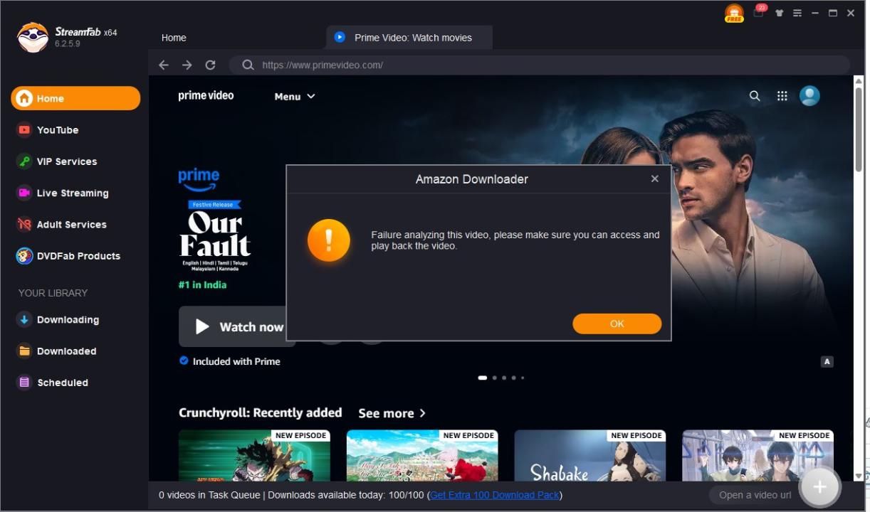Open the first Crunchyroll anime thumbnail
Screen dimensions: 870x512
coord(254,456)
